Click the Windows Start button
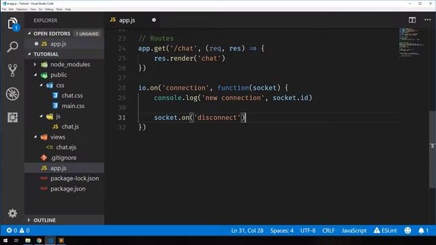The image size is (436, 245). [5, 240]
